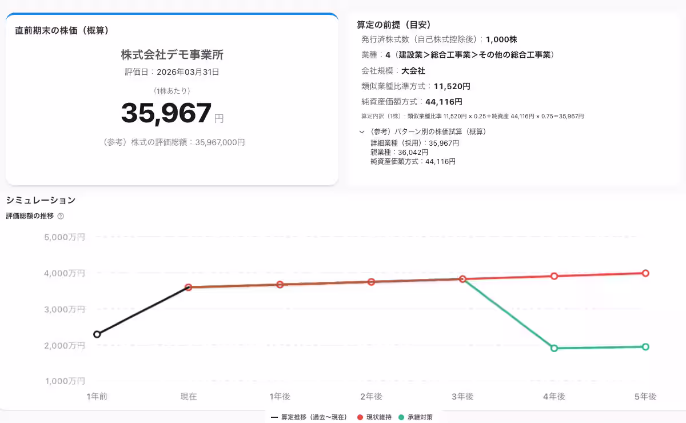Select red 現状維持 point at 5年後
Image resolution: width=686 pixels, height=423 pixels.
(x=645, y=273)
